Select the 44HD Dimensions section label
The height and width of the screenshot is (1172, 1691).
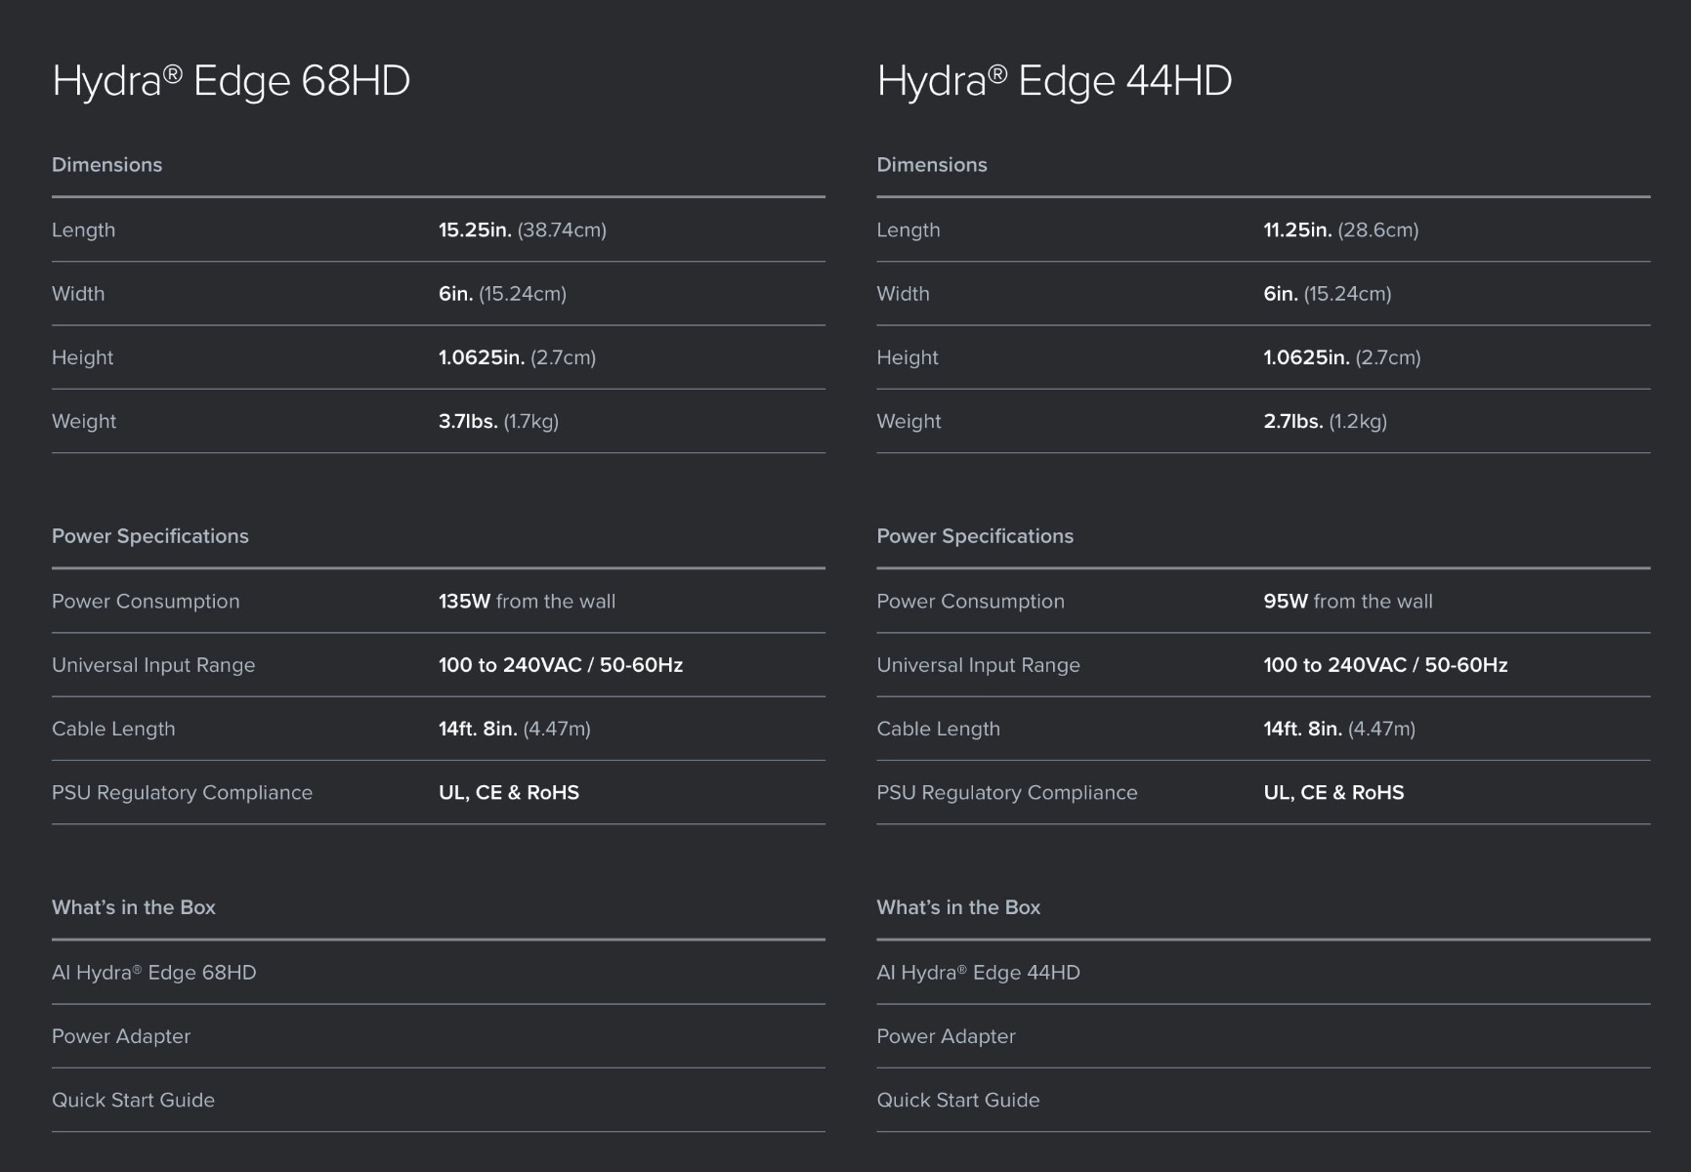point(932,165)
